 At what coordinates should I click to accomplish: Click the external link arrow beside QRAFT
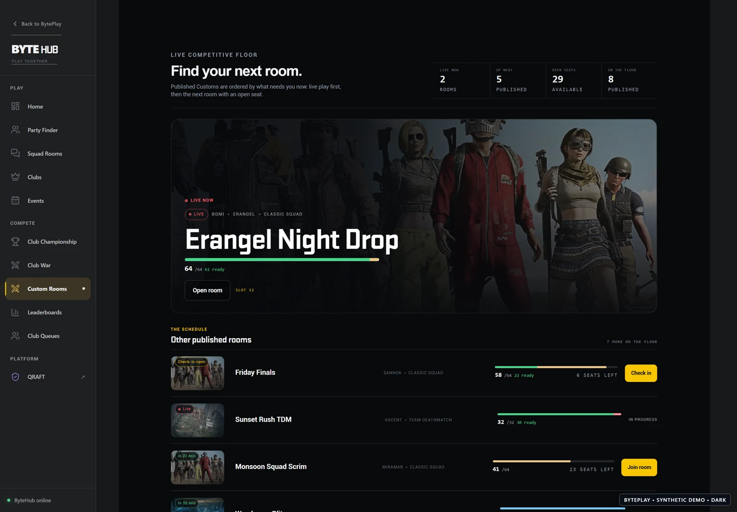[x=83, y=377]
